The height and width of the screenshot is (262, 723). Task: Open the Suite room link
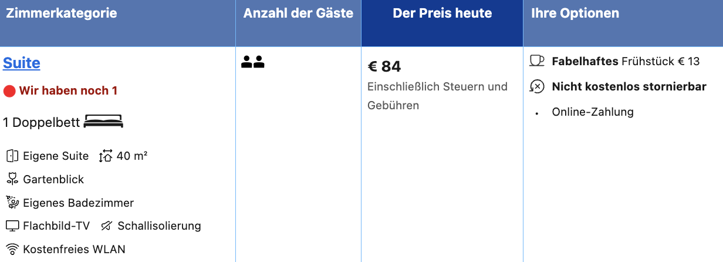(22, 63)
